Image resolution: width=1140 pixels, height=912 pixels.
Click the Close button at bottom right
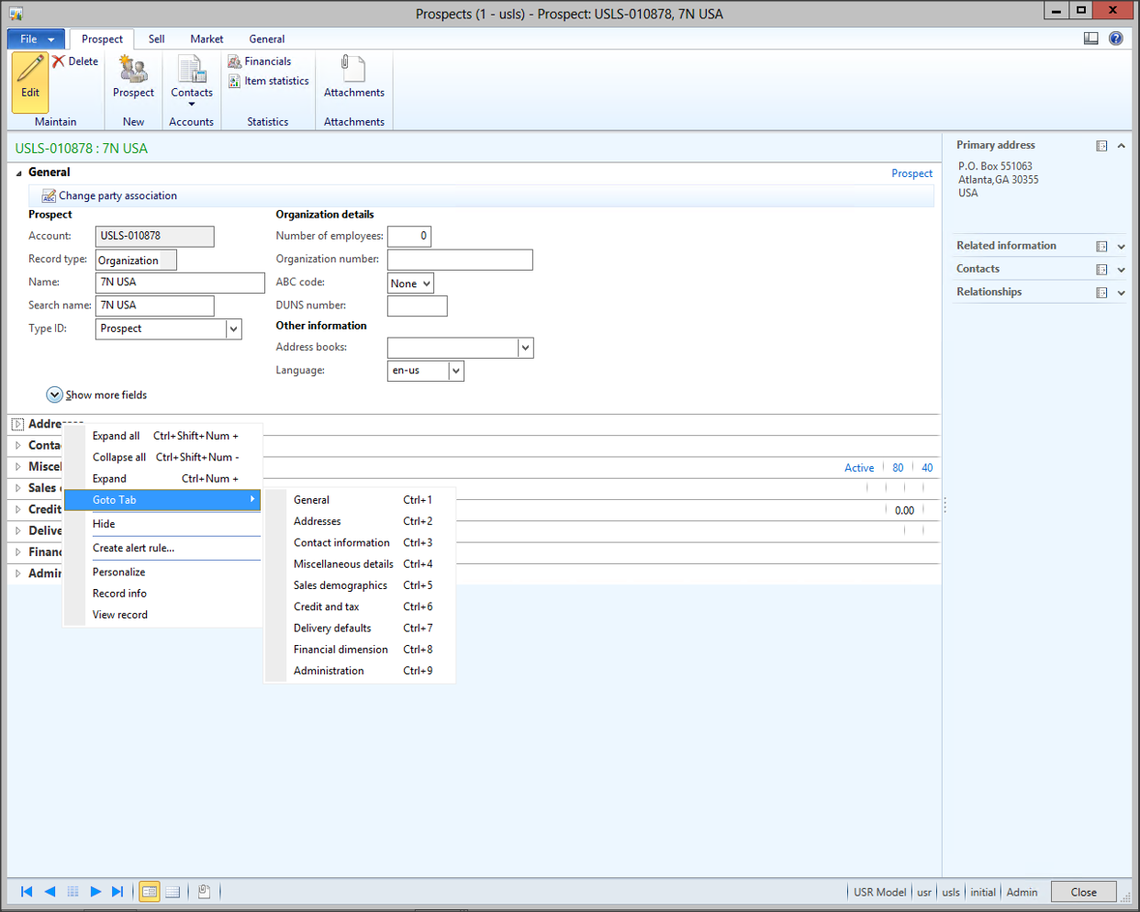click(x=1083, y=892)
